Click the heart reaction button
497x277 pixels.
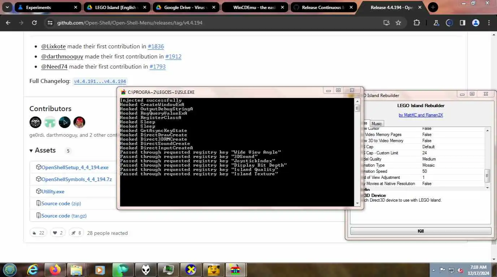pyautogui.click(x=57, y=233)
